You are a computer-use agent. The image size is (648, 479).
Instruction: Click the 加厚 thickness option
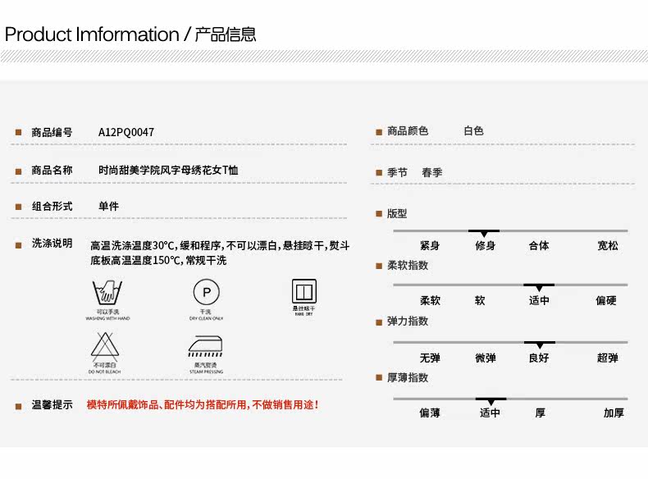point(614,413)
